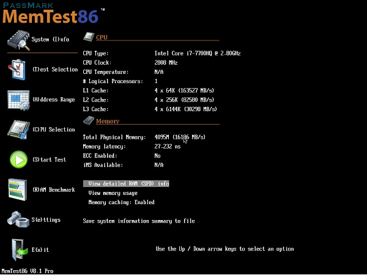The width and height of the screenshot is (367, 275).
Task: Select the System (I)nfo menu label
Action: click(x=50, y=40)
